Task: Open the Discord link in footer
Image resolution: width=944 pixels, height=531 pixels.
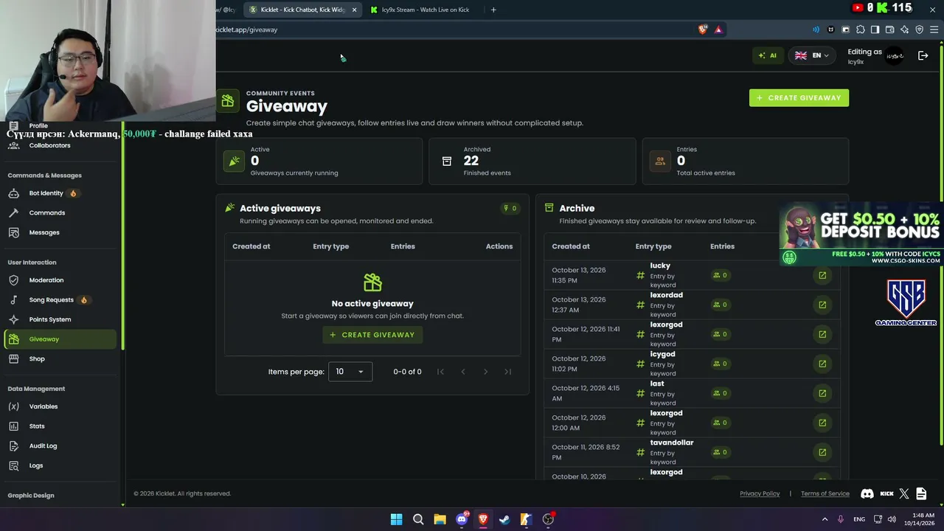Action: coord(867,493)
